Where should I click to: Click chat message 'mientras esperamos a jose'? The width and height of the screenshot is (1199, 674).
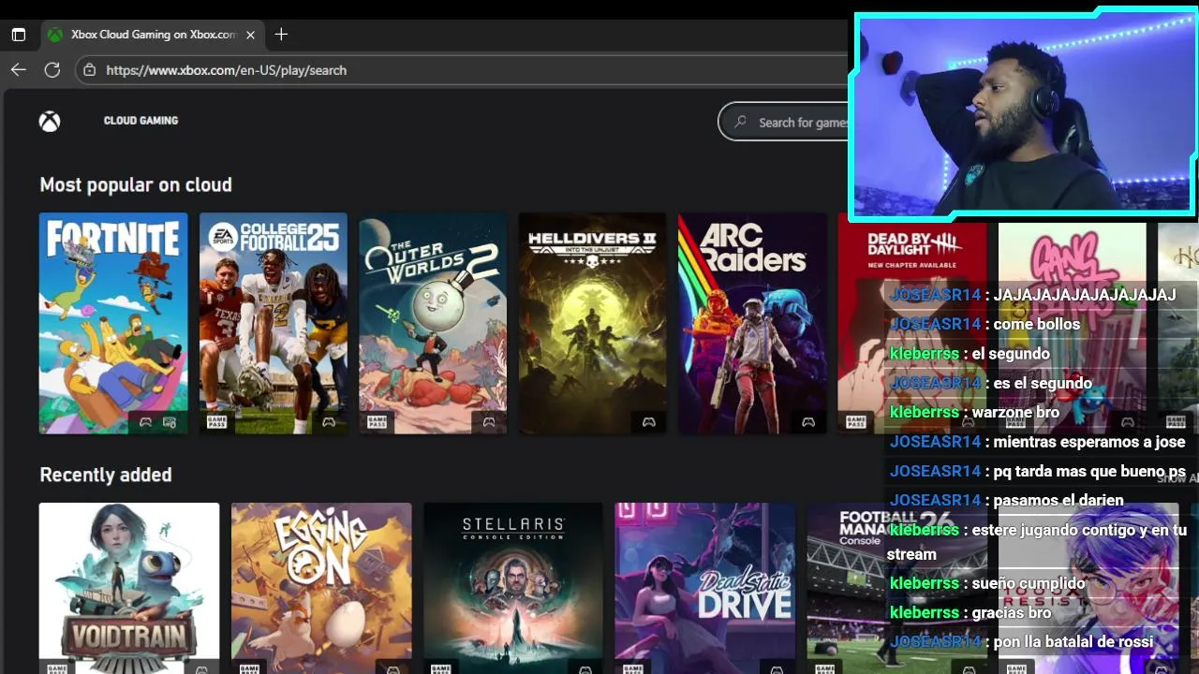(1089, 441)
